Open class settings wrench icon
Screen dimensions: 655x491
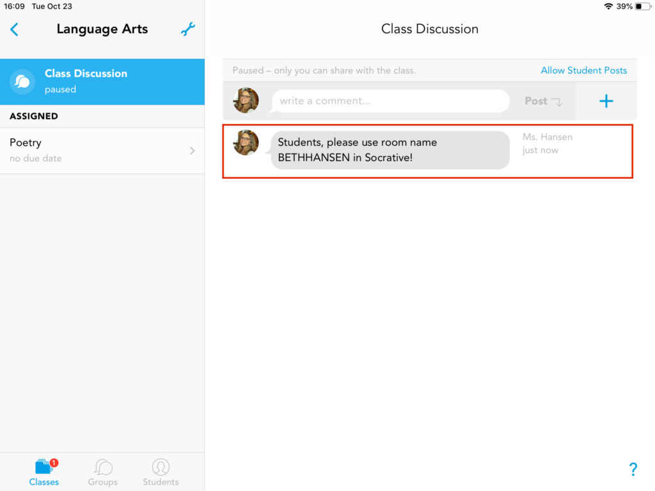(x=188, y=29)
